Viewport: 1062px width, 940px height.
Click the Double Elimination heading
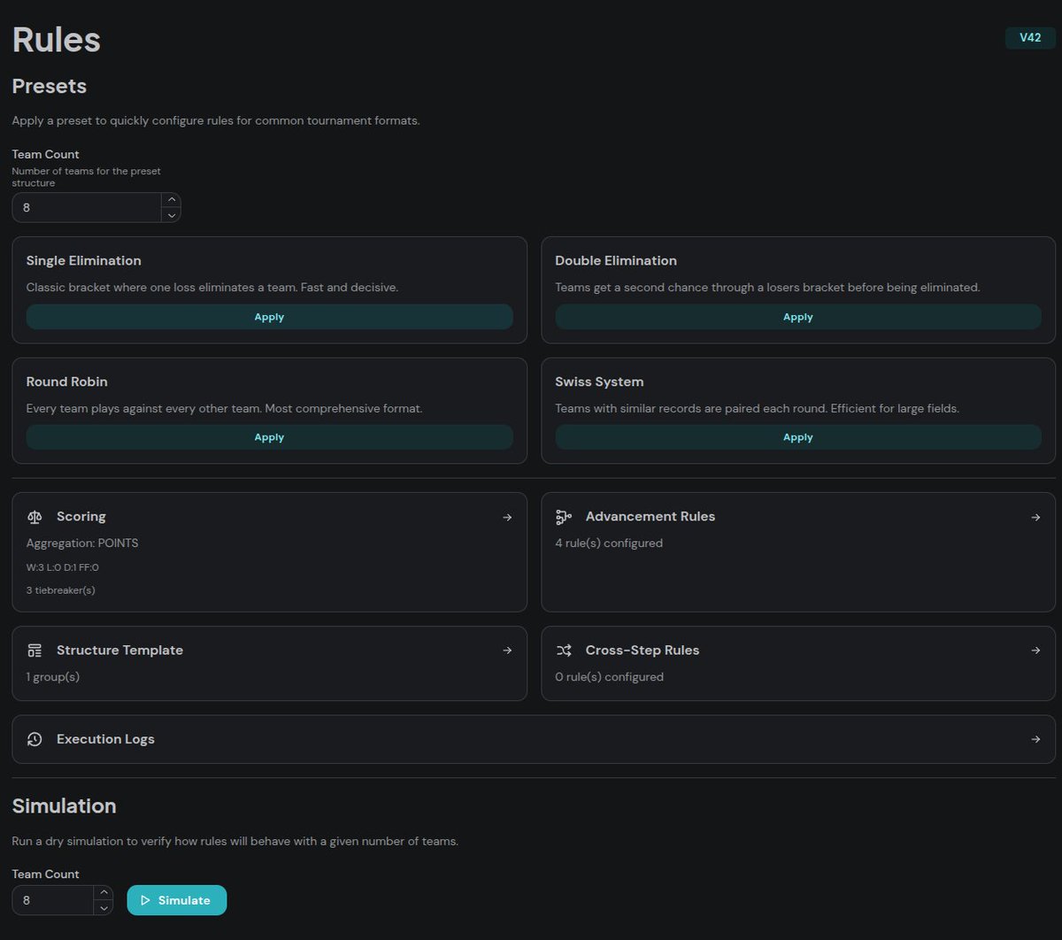616,261
